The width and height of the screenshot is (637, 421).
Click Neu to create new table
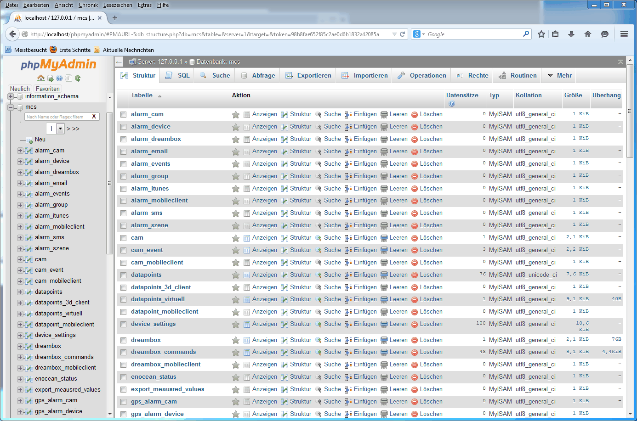click(x=40, y=140)
